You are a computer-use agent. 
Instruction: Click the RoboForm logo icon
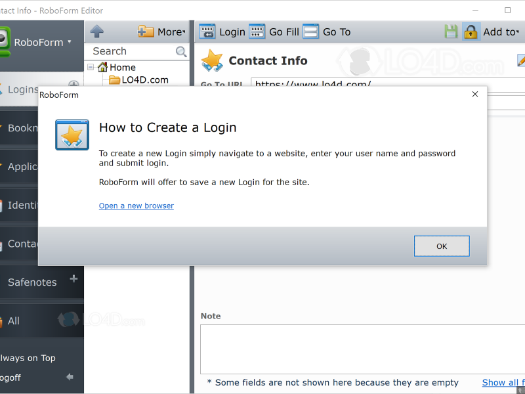coord(5,41)
